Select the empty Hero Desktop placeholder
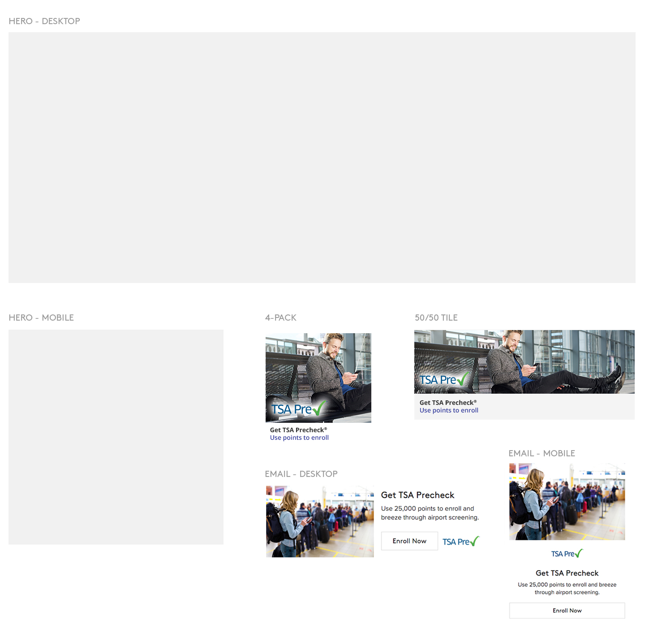The height and width of the screenshot is (627, 645). coord(322,157)
